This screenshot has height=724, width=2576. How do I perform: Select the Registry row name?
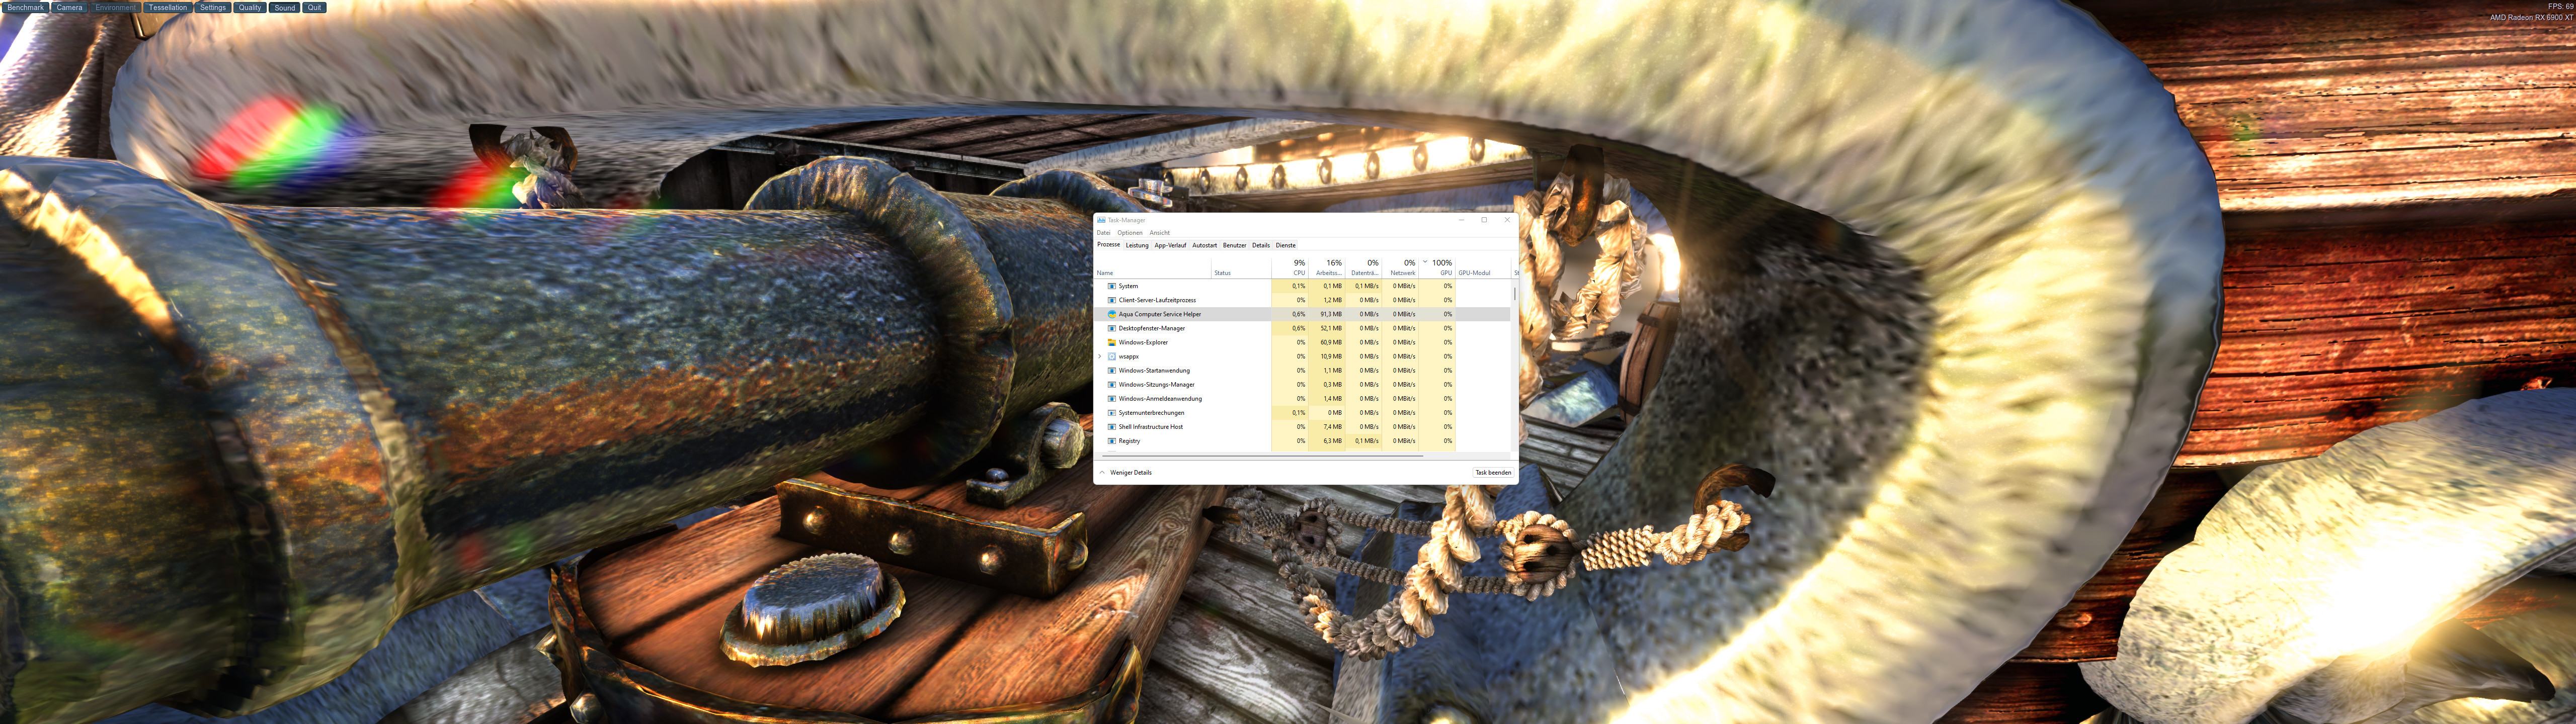pyautogui.click(x=1129, y=440)
